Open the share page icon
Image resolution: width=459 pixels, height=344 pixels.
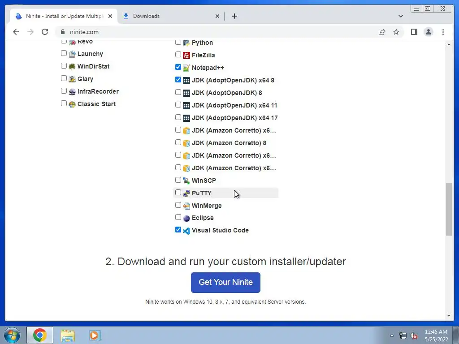(x=382, y=32)
